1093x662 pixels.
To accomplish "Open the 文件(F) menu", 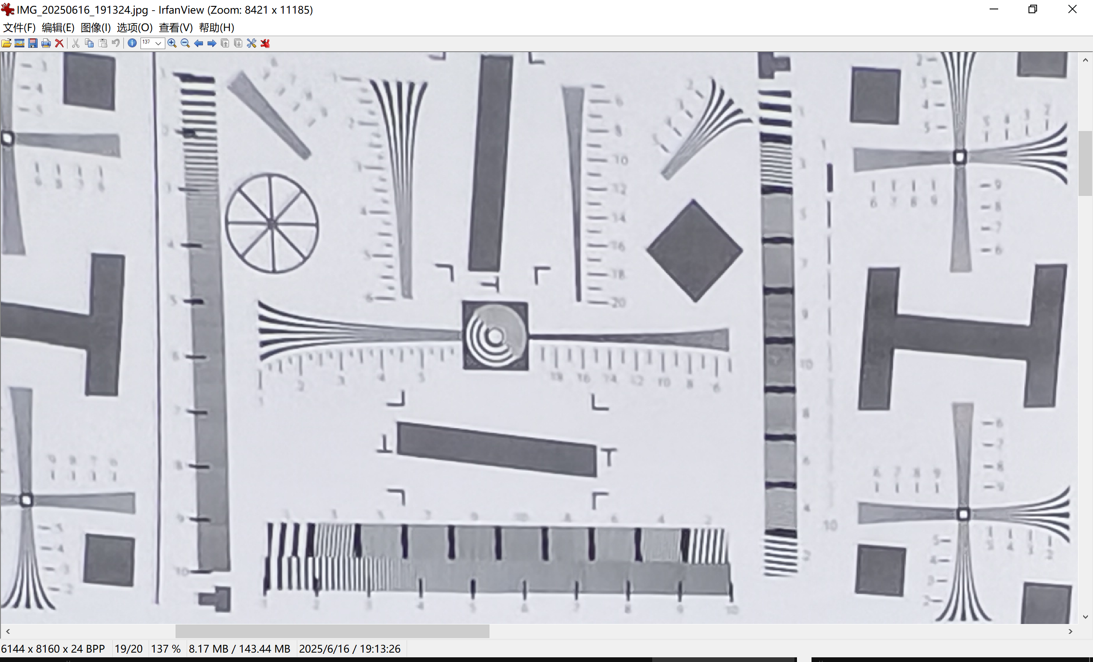I will tap(19, 27).
